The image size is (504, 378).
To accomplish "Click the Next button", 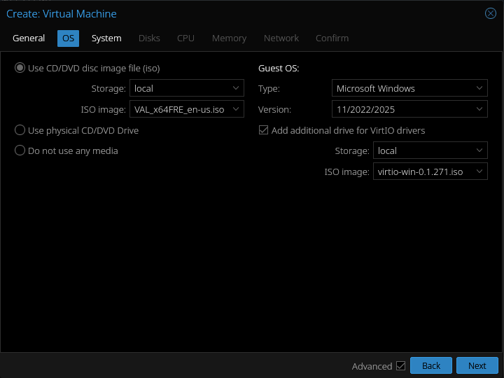I will click(477, 366).
